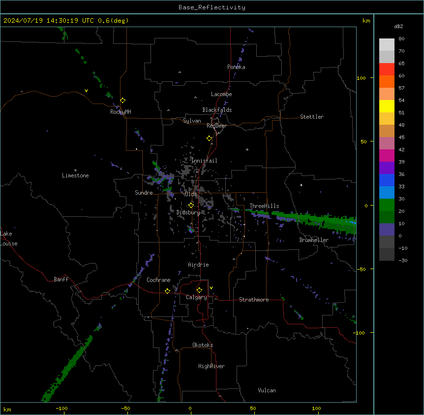Click the RockyMH label
This screenshot has height=415, width=424.
[x=121, y=112]
